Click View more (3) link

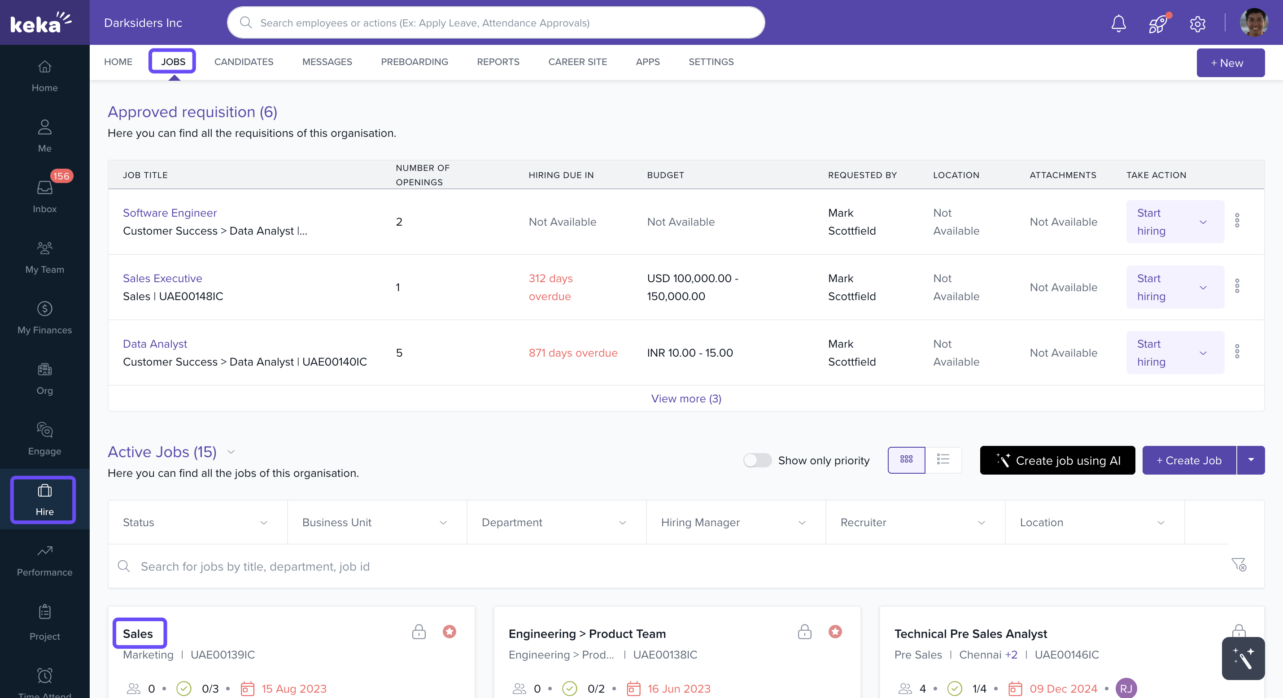pos(686,399)
